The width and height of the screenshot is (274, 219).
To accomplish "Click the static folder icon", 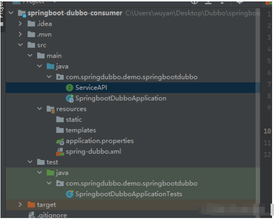I will pyautogui.click(x=60, y=119).
